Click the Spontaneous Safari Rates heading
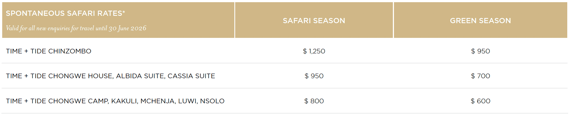The width and height of the screenshot is (570, 115). (x=64, y=13)
